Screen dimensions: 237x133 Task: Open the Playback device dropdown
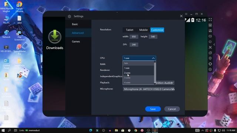pos(165,83)
